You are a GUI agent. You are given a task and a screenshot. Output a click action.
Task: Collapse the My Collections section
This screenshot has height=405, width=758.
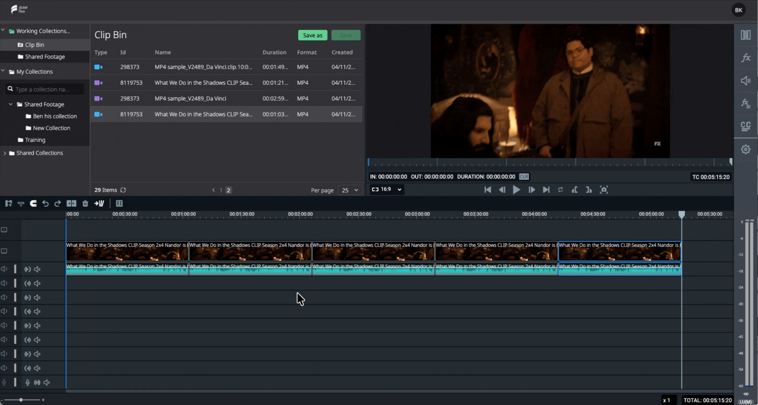click(3, 71)
